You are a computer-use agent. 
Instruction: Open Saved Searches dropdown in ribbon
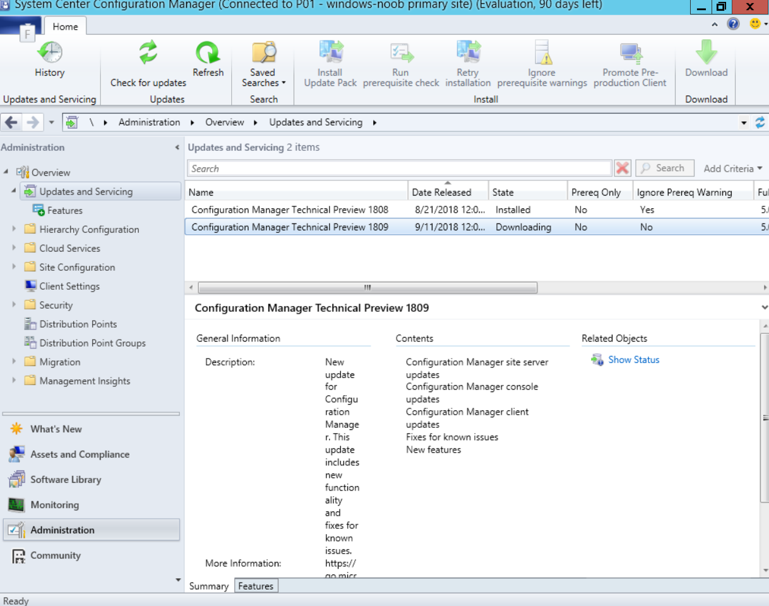[263, 64]
